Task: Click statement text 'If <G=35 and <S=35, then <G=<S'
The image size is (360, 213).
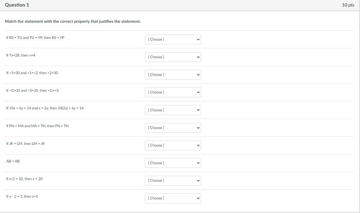Action: tap(32, 91)
